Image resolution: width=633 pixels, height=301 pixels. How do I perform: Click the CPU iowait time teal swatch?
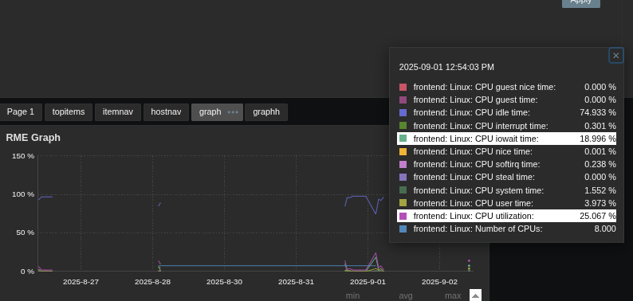pyautogui.click(x=403, y=139)
